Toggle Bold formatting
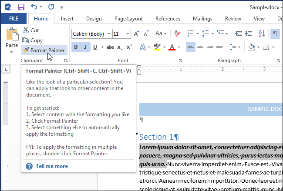The height and width of the screenshot is (191, 283). pyautogui.click(x=76, y=47)
